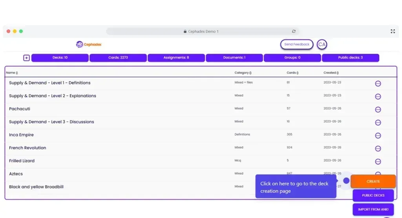Click Send Feedback button
The height and width of the screenshot is (218, 402).
click(297, 44)
